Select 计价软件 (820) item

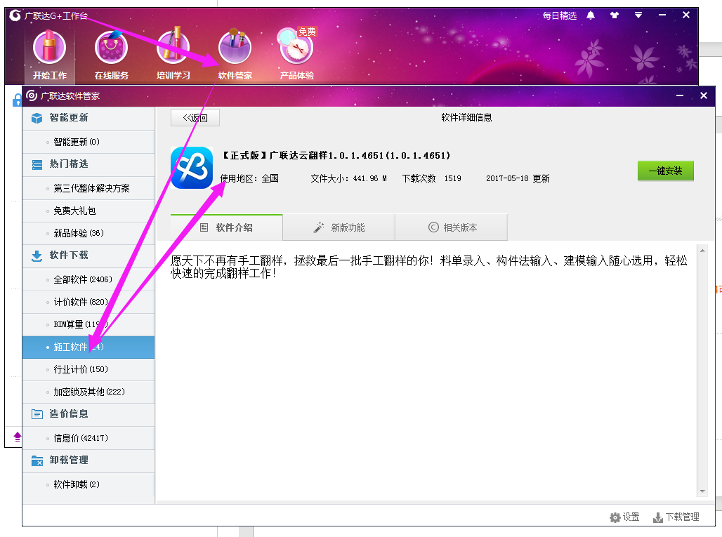(x=88, y=302)
